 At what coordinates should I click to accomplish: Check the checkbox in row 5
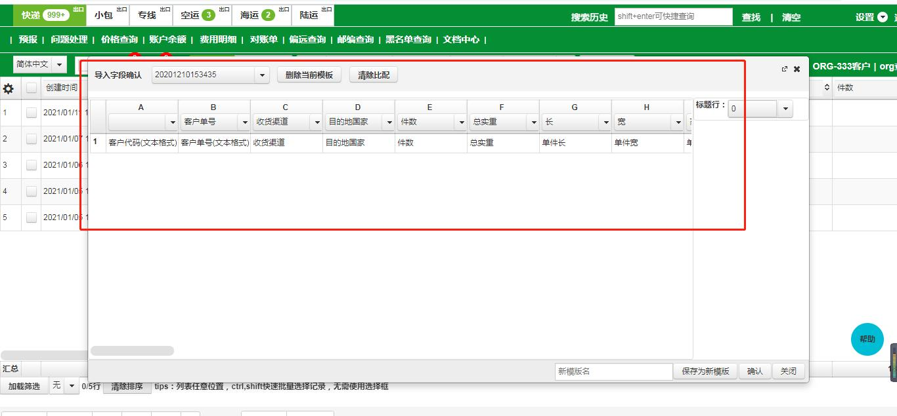pyautogui.click(x=32, y=217)
